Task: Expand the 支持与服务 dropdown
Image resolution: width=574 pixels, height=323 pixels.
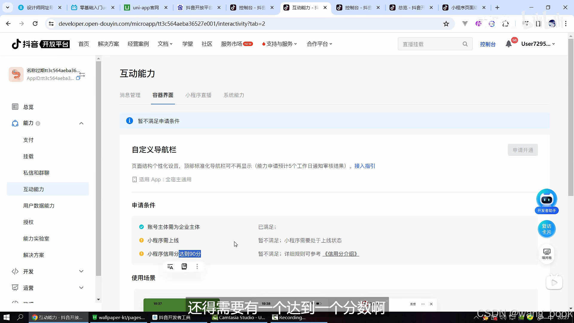Action: (280, 44)
